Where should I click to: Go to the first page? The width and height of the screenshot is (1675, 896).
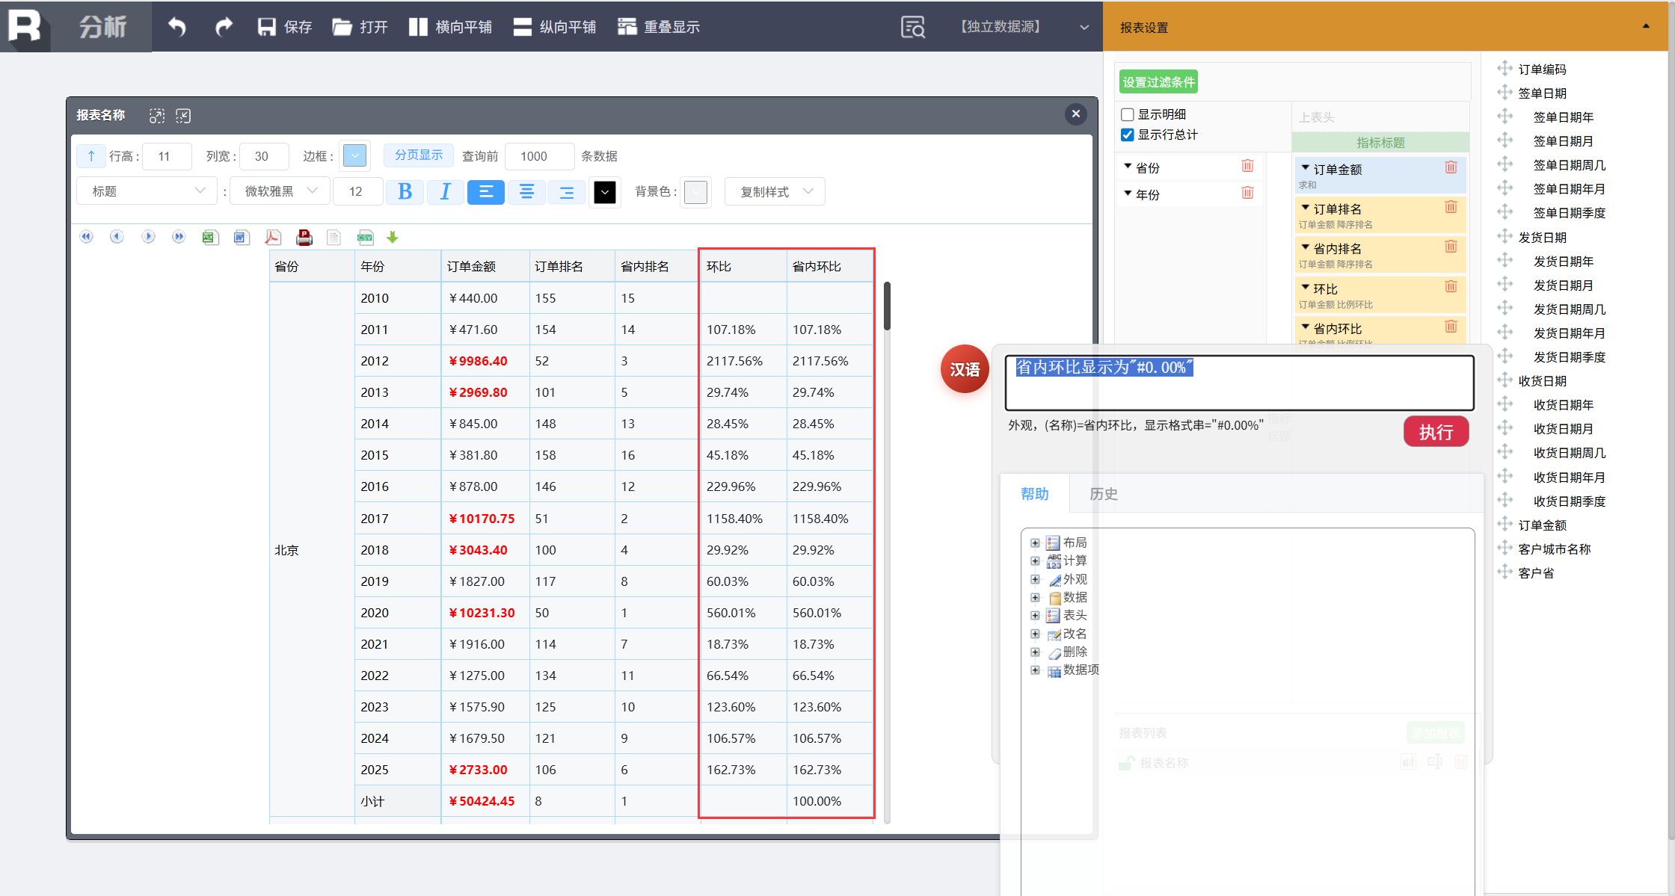point(87,238)
